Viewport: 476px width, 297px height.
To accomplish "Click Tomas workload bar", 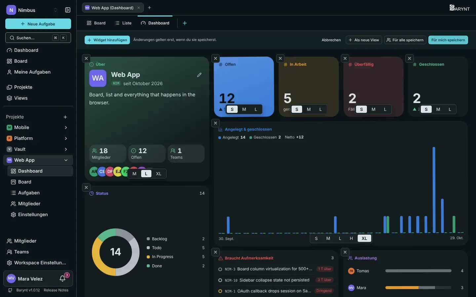I will (x=418, y=271).
